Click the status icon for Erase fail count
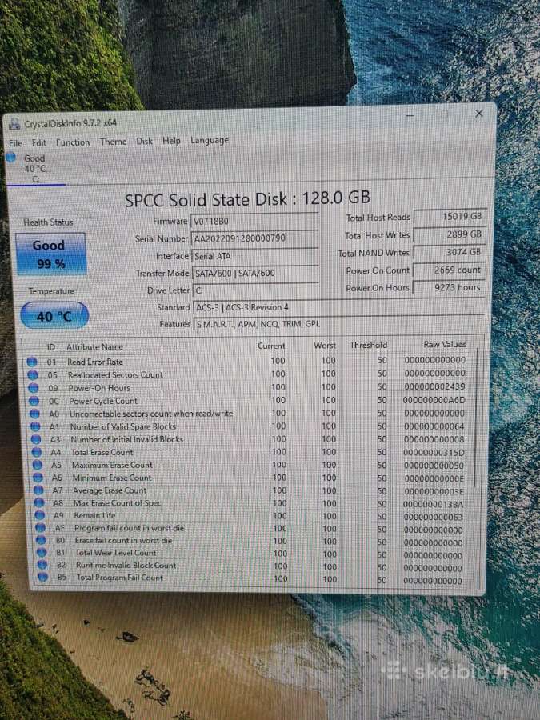Image resolution: width=540 pixels, height=720 pixels. 42,540
